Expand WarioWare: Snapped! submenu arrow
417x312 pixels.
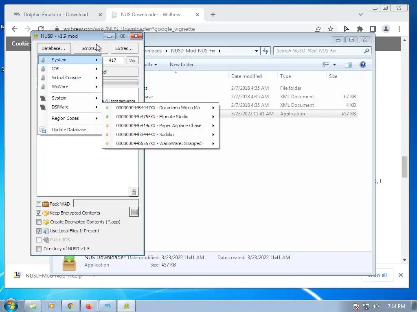[x=213, y=143]
